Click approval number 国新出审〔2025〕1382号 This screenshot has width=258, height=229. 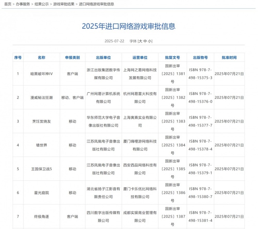[173, 98]
